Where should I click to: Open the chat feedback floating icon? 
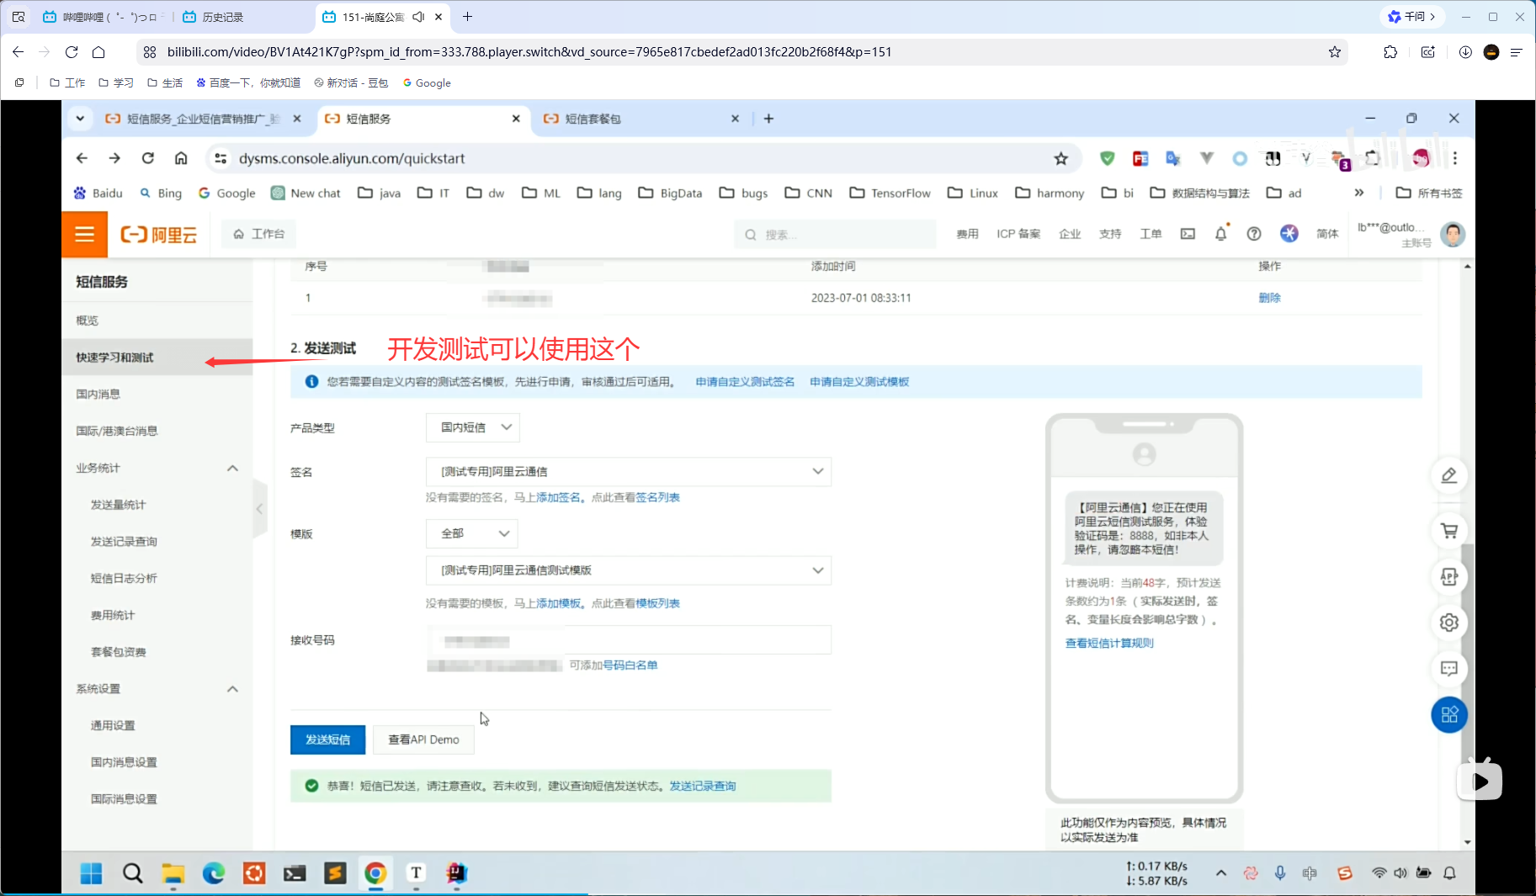[x=1449, y=669]
